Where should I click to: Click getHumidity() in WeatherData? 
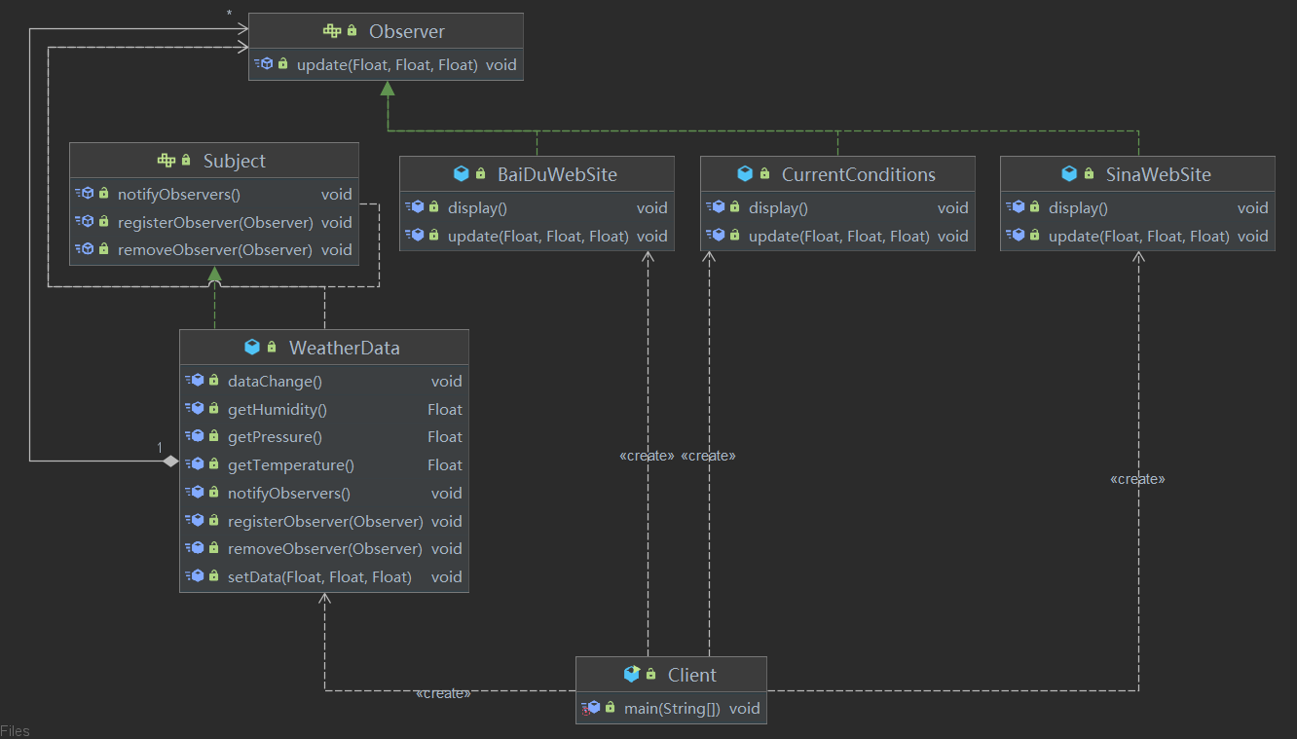[x=278, y=410]
